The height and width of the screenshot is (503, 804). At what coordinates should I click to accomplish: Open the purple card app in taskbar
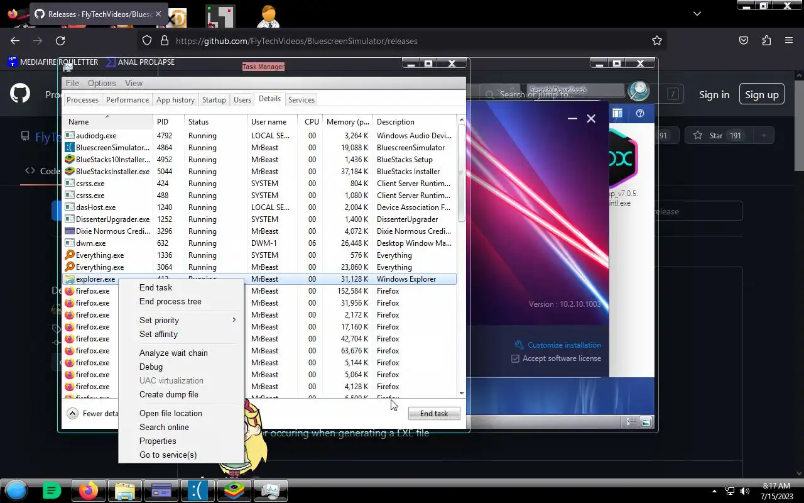coord(161,490)
